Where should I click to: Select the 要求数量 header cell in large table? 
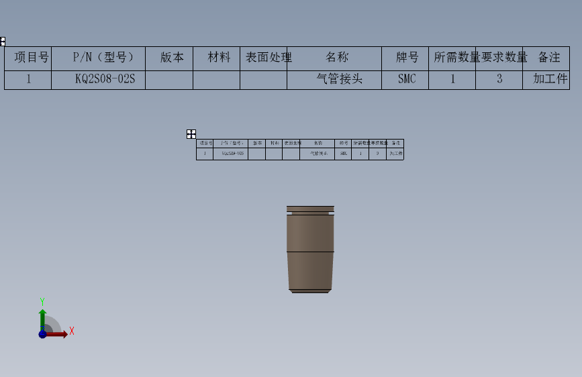tap(499, 58)
